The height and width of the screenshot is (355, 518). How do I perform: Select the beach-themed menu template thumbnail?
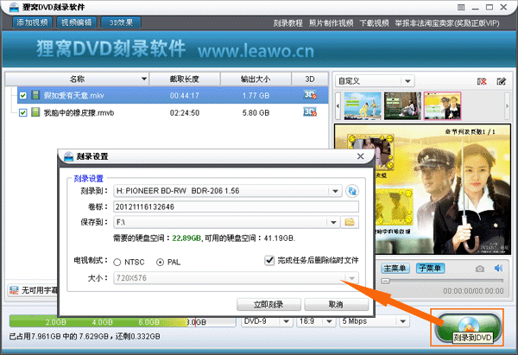(x=363, y=105)
